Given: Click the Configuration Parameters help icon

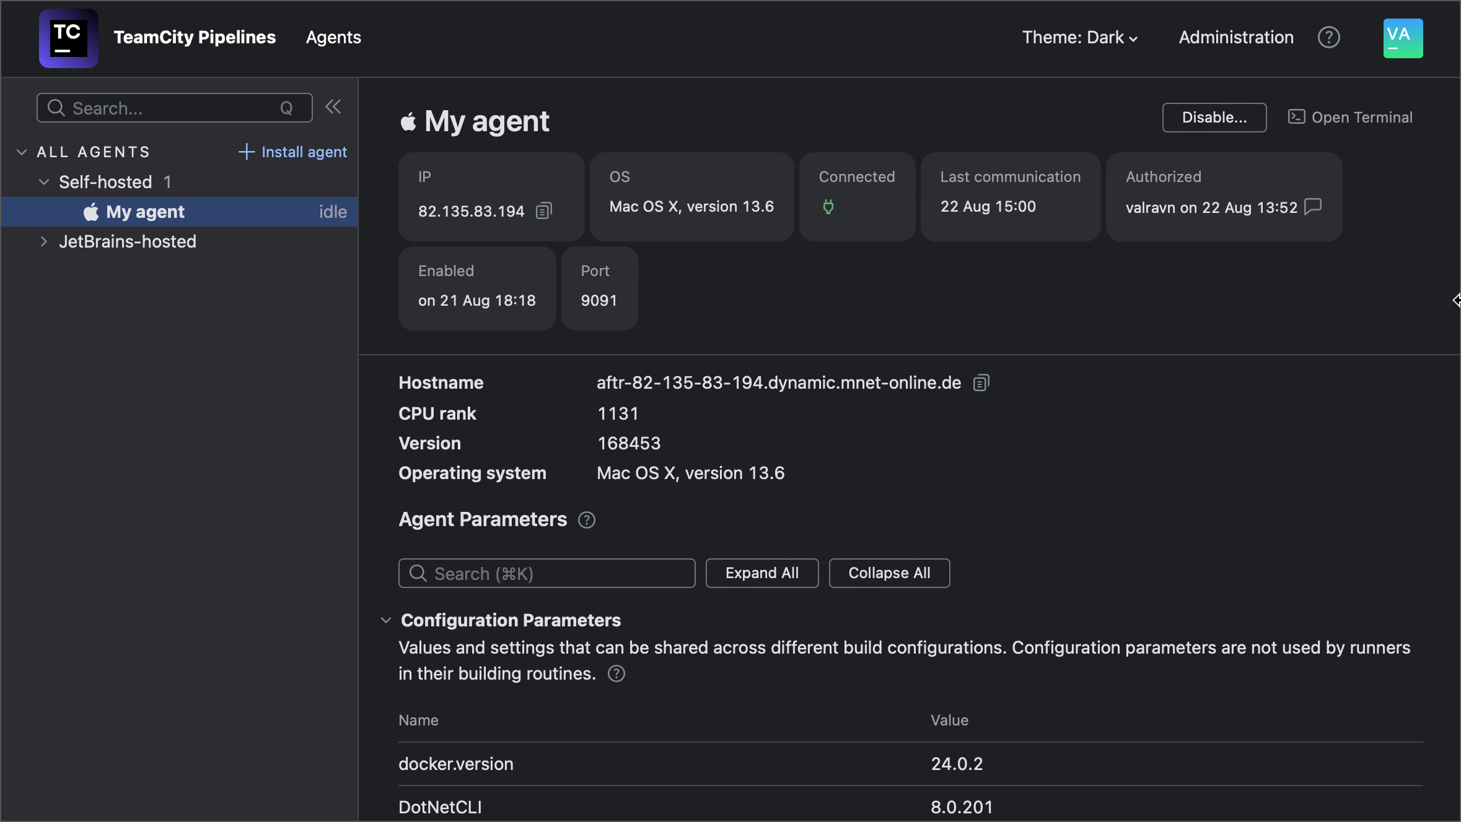Looking at the screenshot, I should click(x=616, y=673).
